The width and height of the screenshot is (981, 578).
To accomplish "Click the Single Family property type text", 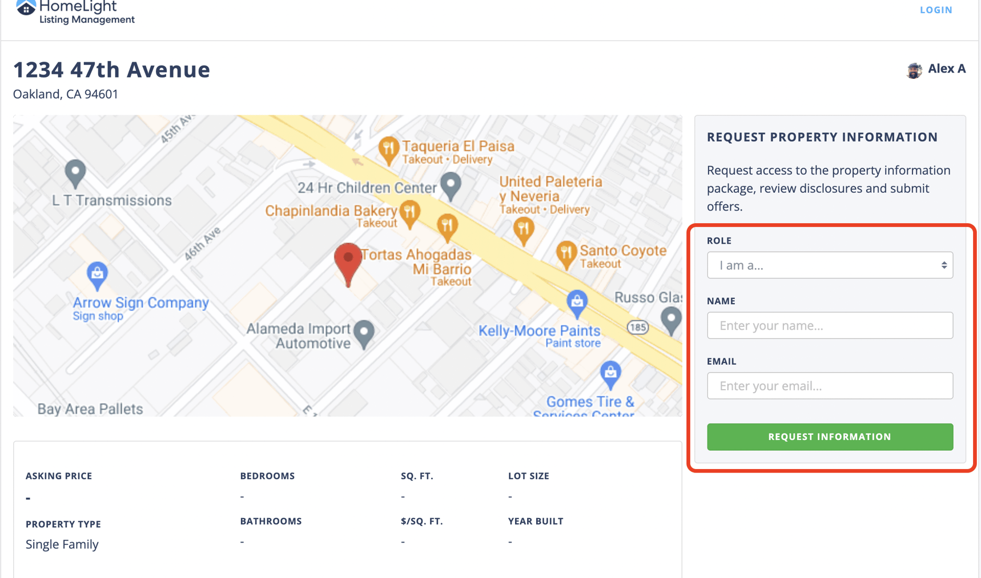I will (62, 544).
